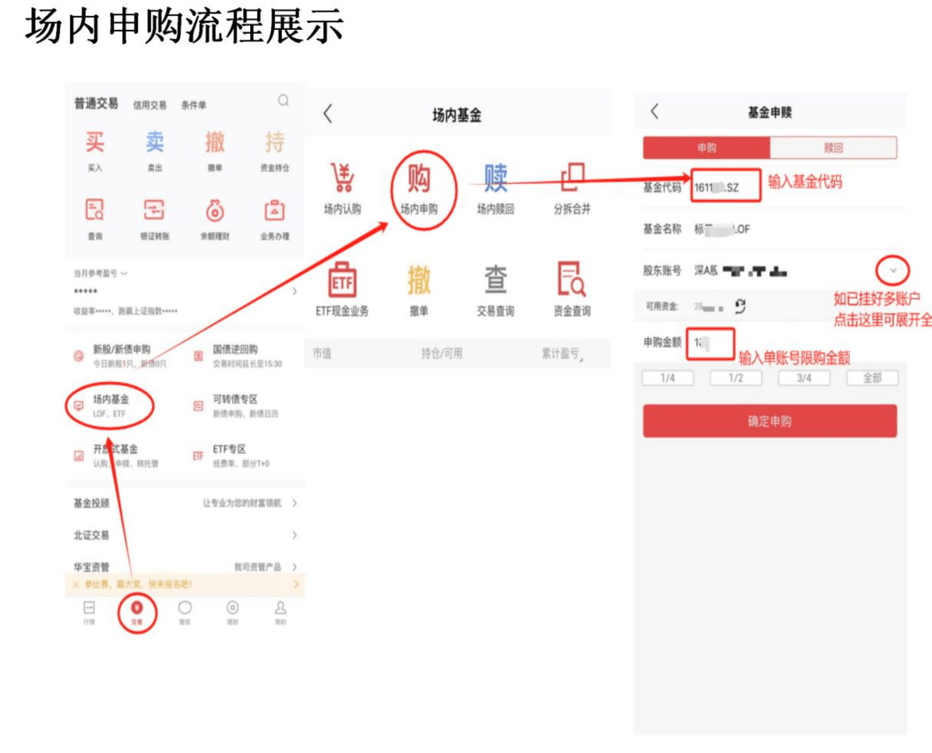Refresh the 可用资金 available funds
The width and height of the screenshot is (932, 753).
click(740, 306)
